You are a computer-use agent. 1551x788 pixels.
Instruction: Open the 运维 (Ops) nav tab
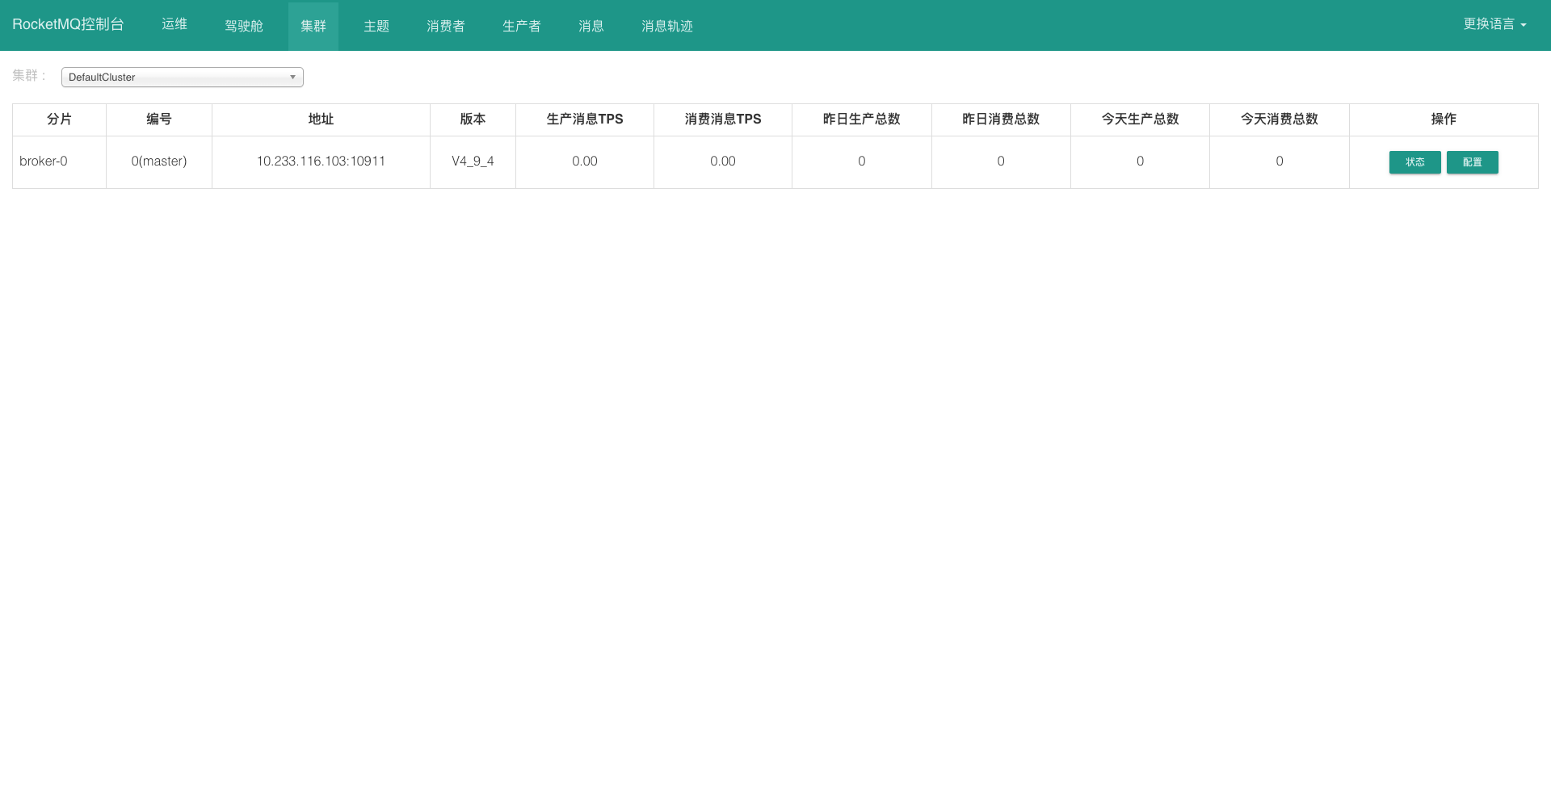click(174, 25)
